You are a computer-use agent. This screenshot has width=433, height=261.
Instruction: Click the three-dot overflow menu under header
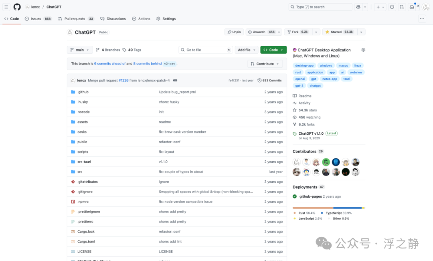coord(422,19)
